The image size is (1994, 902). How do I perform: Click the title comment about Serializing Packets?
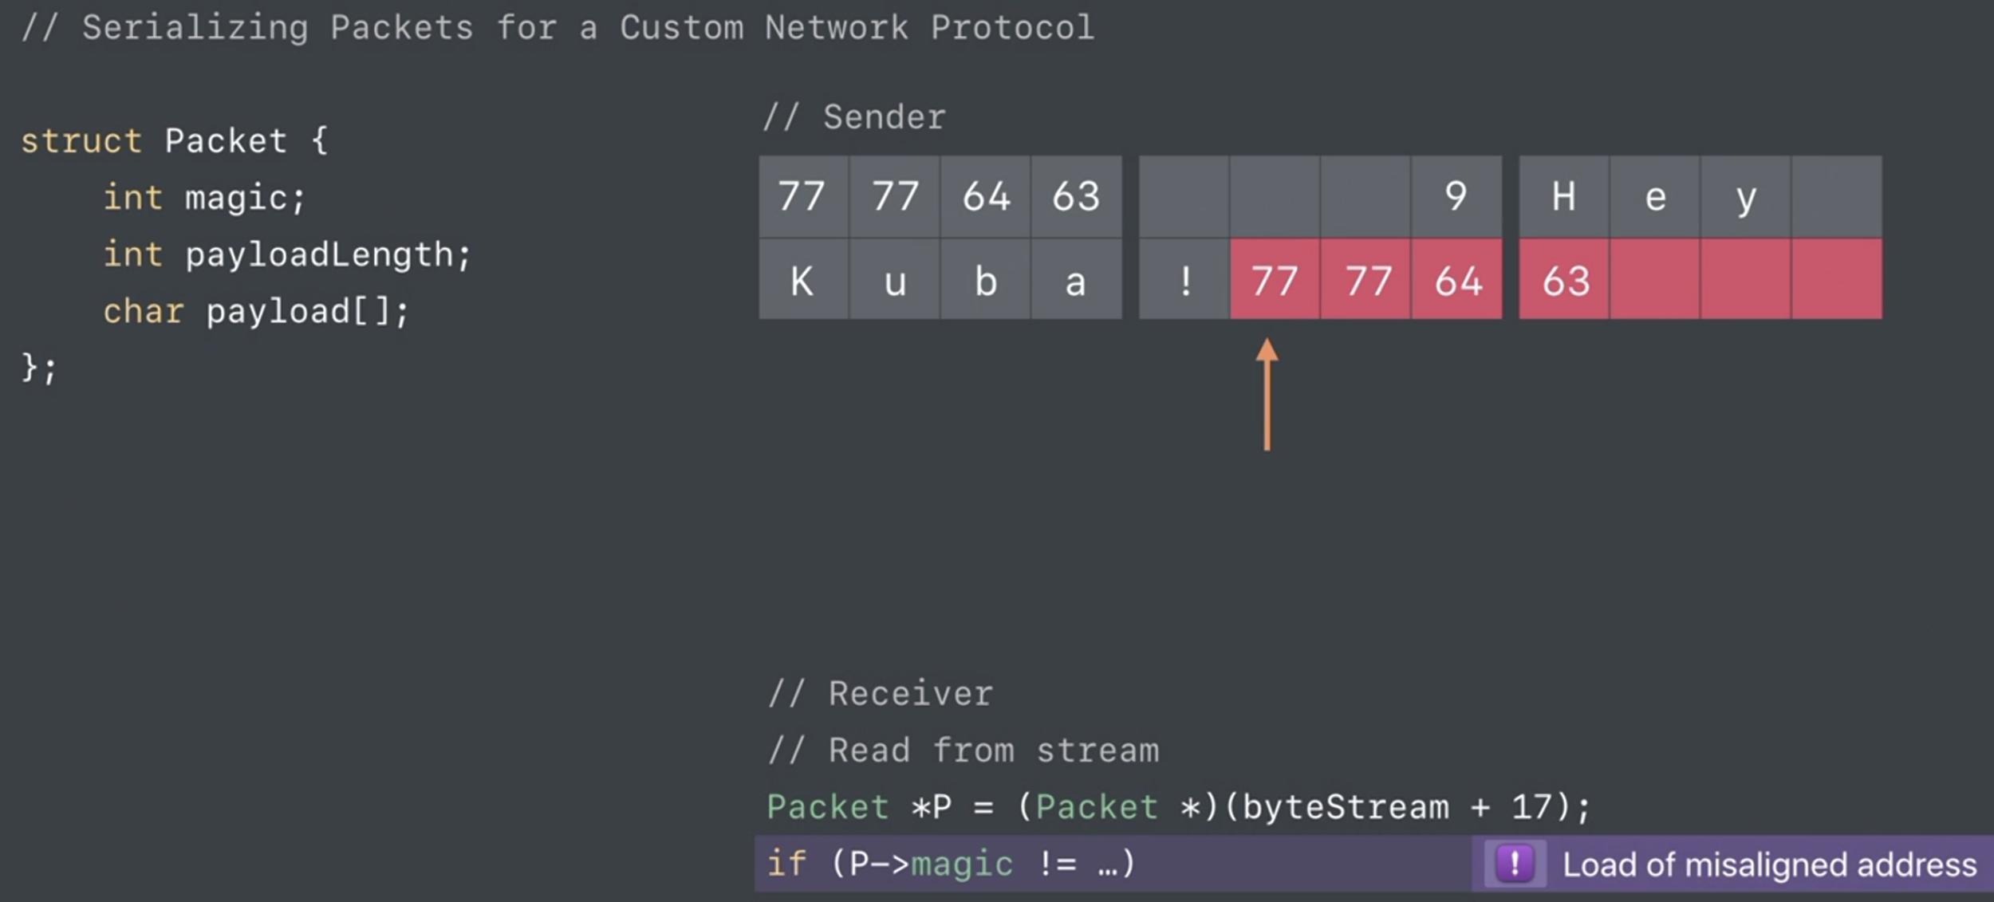tap(558, 28)
